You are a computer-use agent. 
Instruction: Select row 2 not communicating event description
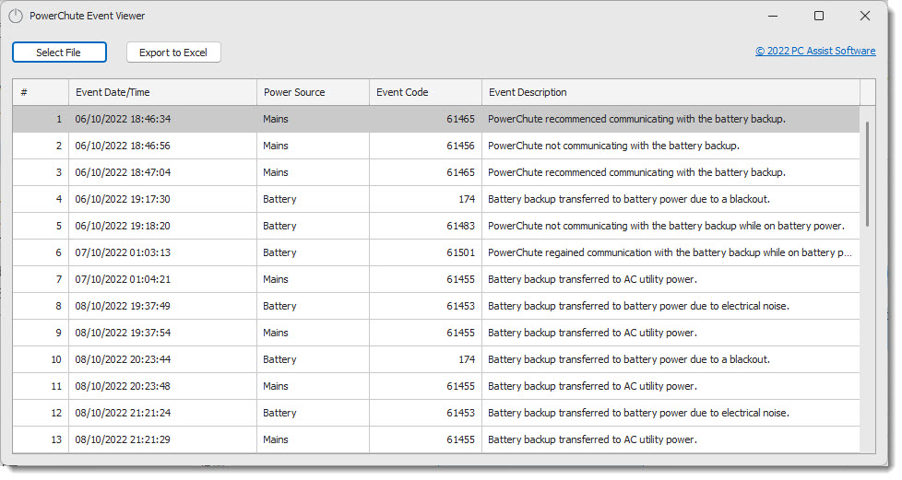click(x=613, y=146)
